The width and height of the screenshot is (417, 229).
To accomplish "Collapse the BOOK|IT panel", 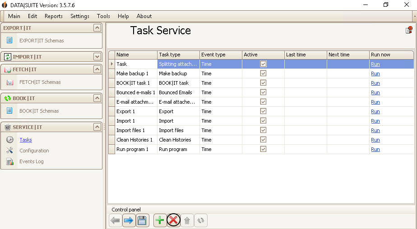I will tap(97, 98).
